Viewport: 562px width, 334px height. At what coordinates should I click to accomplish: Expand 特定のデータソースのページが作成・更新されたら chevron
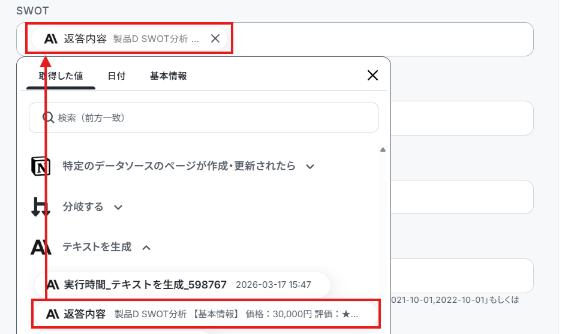click(x=310, y=167)
